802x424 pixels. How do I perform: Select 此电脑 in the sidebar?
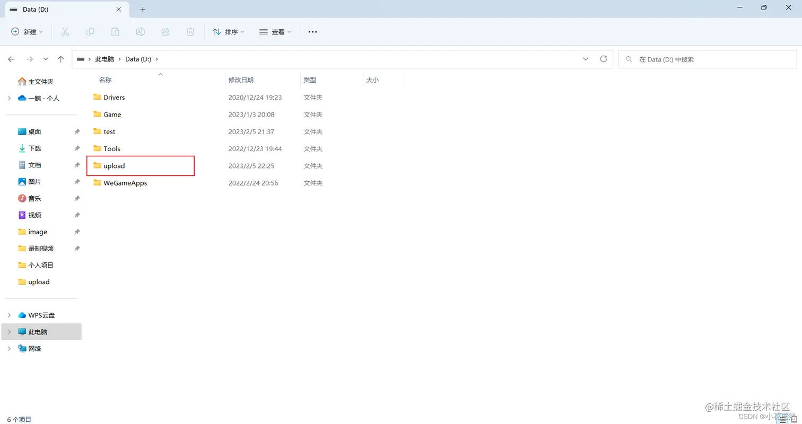42,332
